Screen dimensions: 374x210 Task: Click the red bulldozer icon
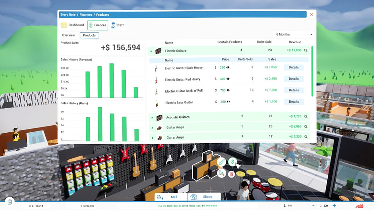[359, 206]
